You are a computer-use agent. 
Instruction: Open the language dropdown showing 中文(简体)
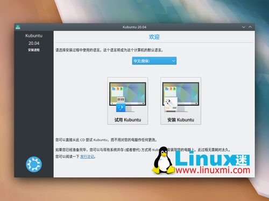click(154, 61)
